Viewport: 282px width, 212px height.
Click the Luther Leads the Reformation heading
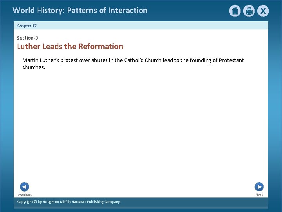pyautogui.click(x=70, y=46)
